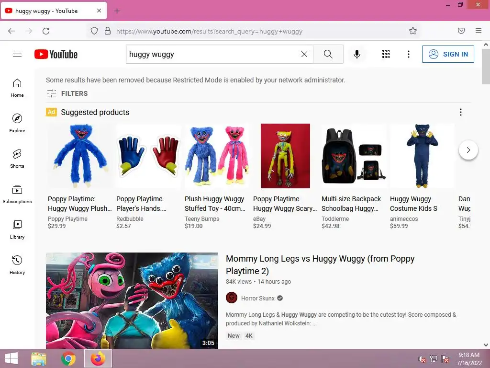Play Mommy Long Legs vs Huggy Wuggy thumbnail
The image size is (490, 368).
tap(132, 301)
